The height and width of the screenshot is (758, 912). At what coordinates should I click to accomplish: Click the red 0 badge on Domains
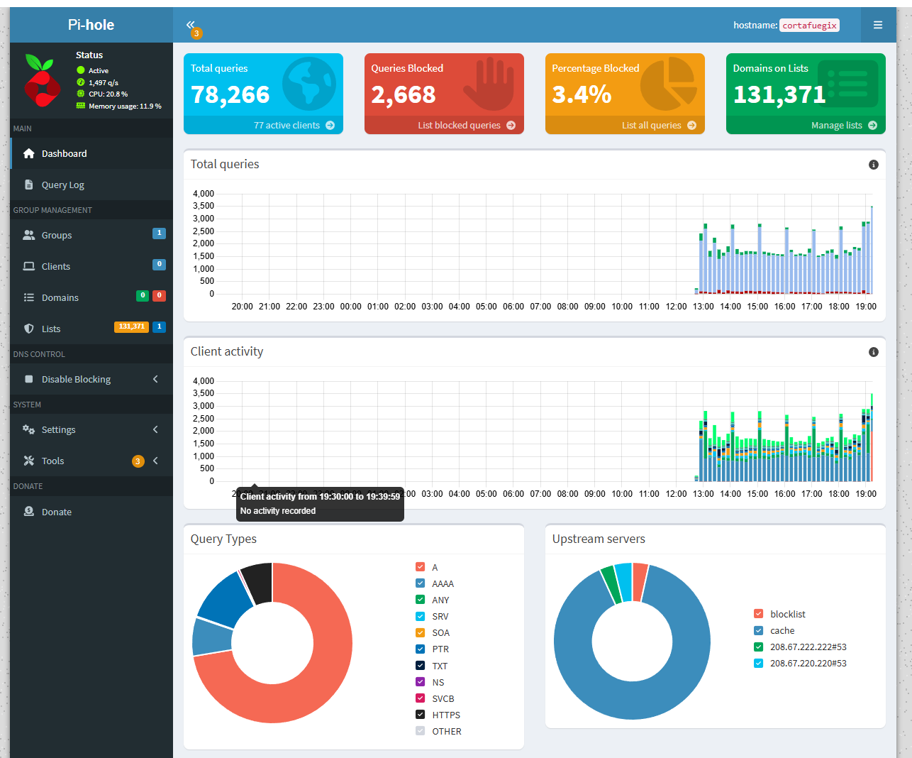click(x=160, y=295)
